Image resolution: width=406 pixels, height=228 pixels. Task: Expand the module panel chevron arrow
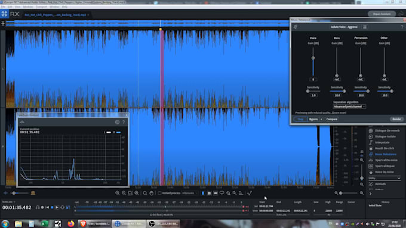click(371, 193)
